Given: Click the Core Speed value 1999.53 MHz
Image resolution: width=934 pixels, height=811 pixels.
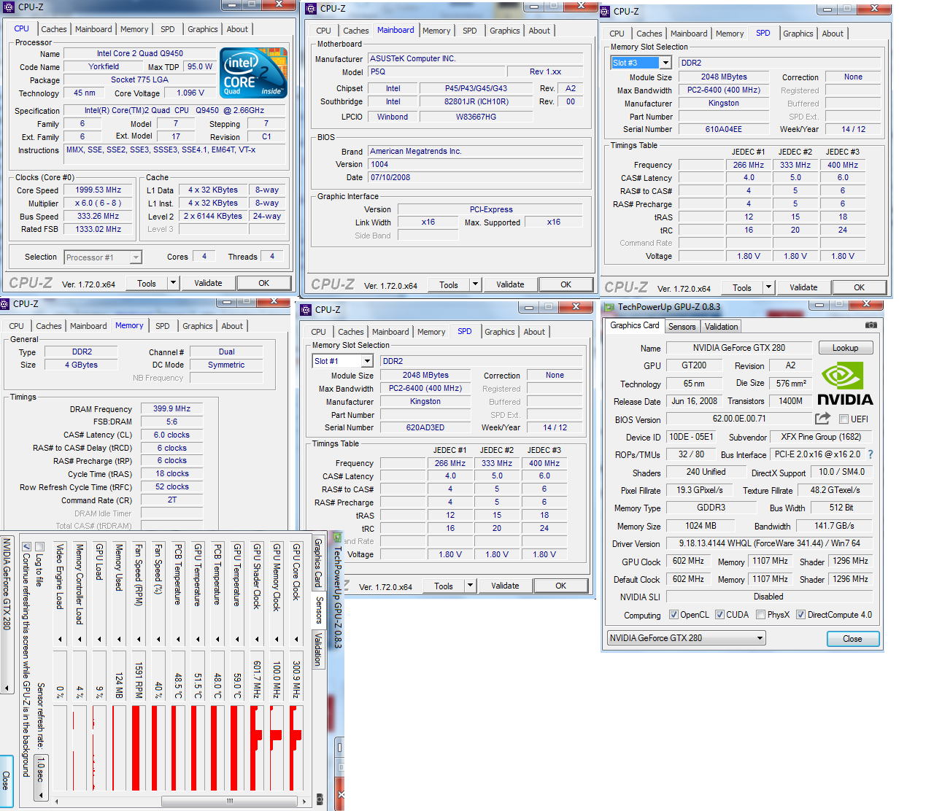Looking at the screenshot, I should 99,190.
